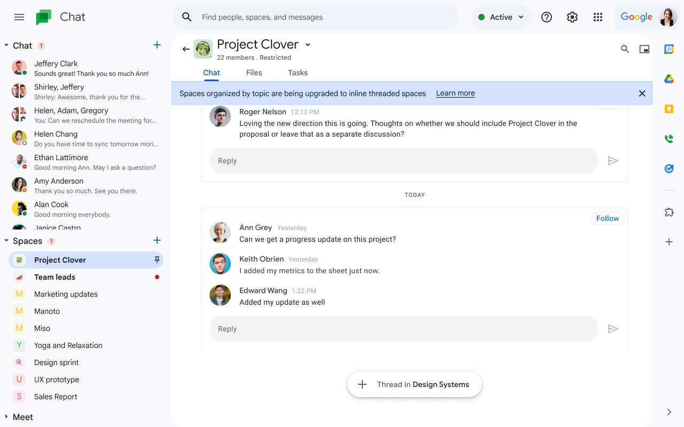Viewport: 684px width, 427px height.
Task: Open Google Keep side panel
Action: click(669, 109)
